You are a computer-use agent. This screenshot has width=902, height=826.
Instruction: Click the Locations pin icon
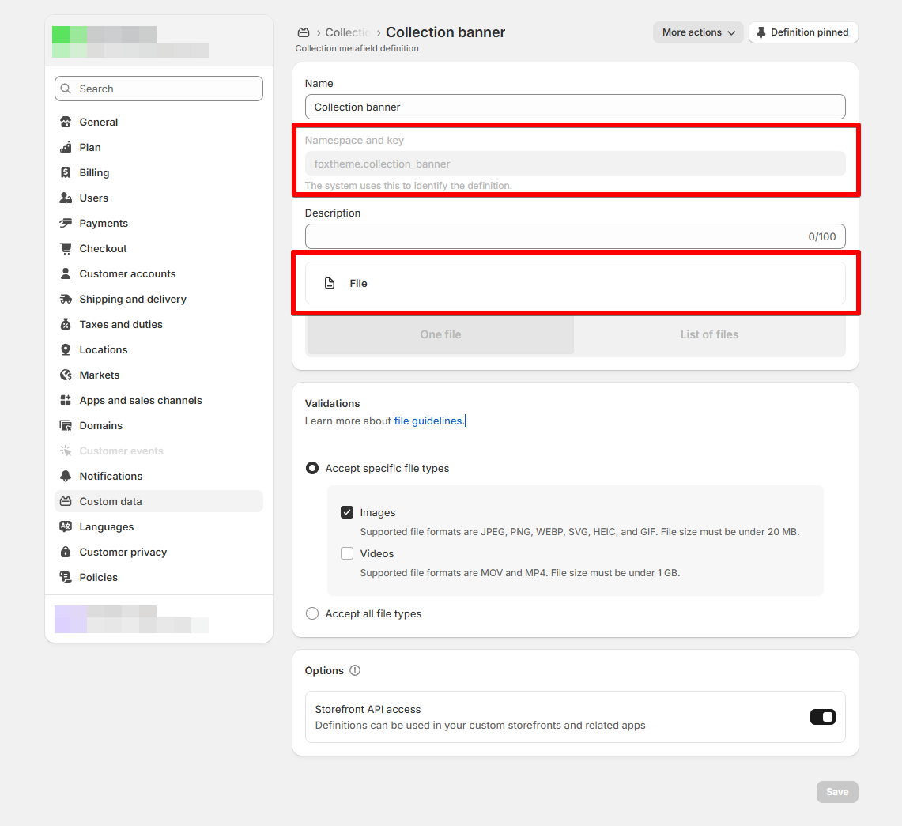click(66, 349)
